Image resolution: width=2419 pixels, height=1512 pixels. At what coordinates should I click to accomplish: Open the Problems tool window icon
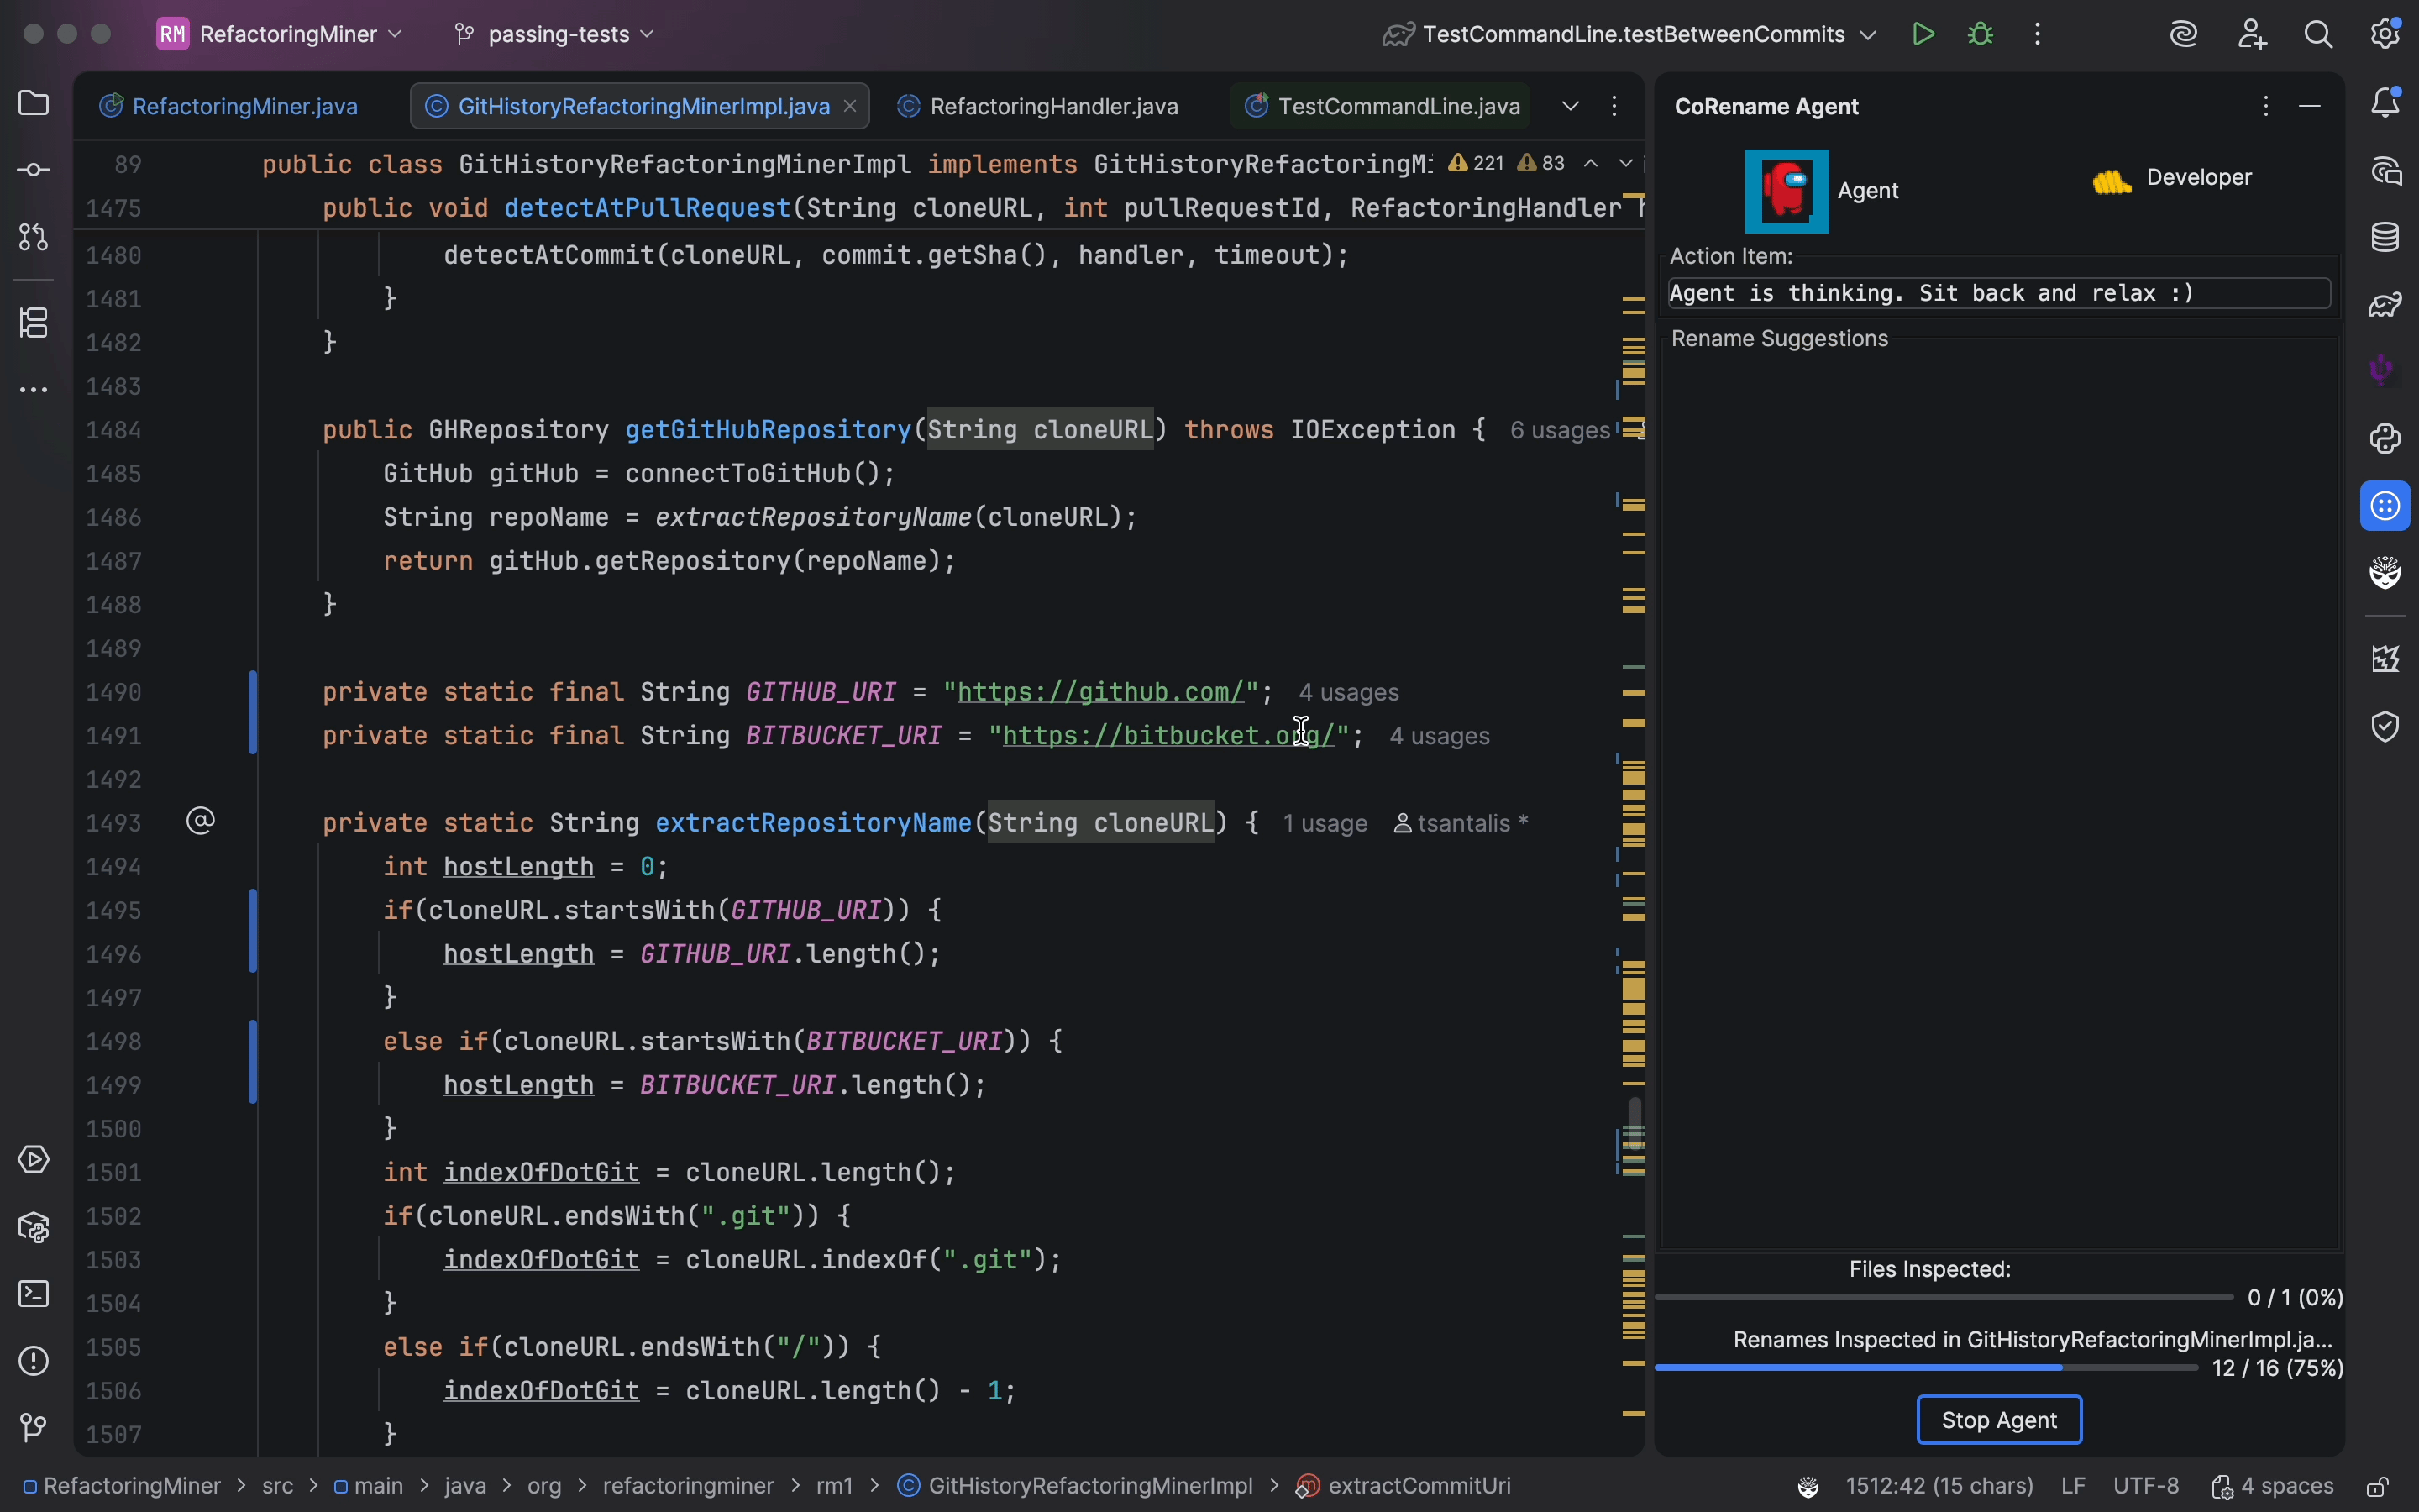click(33, 1361)
